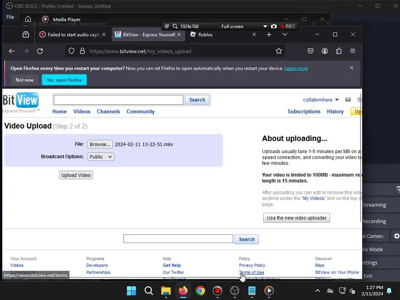Click the Browse... file button
This screenshot has height=300, width=400.
tap(100, 144)
